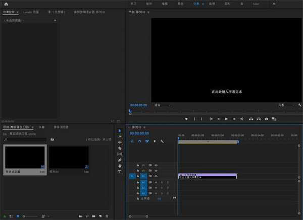The height and width of the screenshot is (220, 303).
Task: Toggle lock on the V3 track
Action: pyautogui.click(x=138, y=165)
